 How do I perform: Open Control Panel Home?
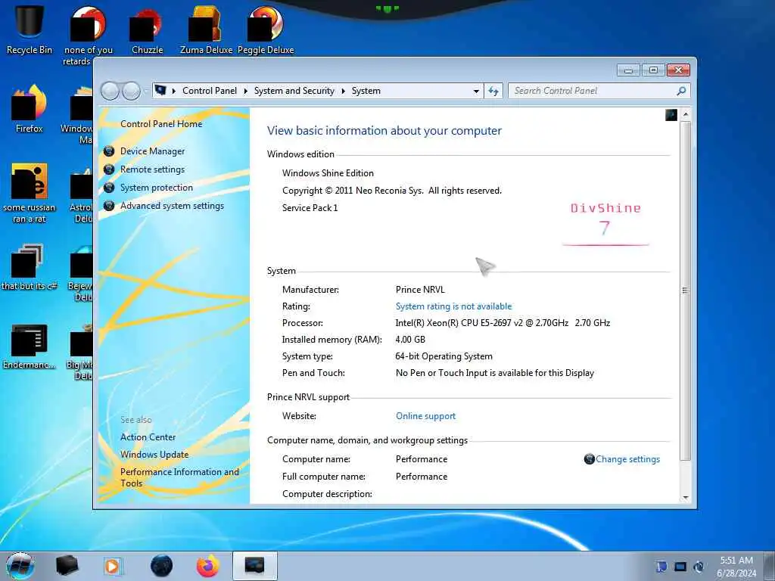[x=161, y=124]
